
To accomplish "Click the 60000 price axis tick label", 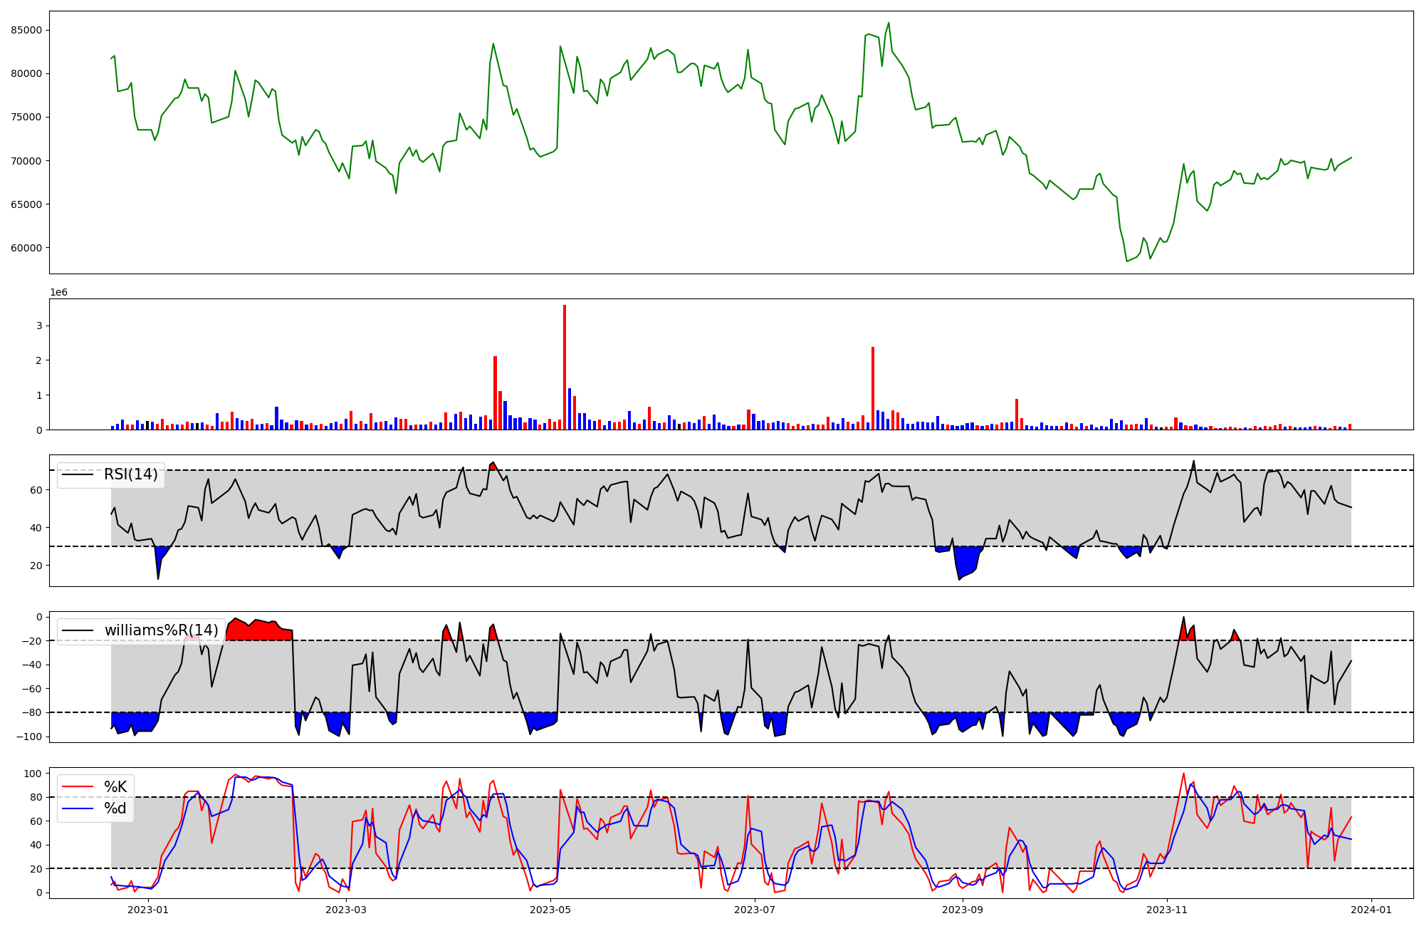I will click(26, 248).
